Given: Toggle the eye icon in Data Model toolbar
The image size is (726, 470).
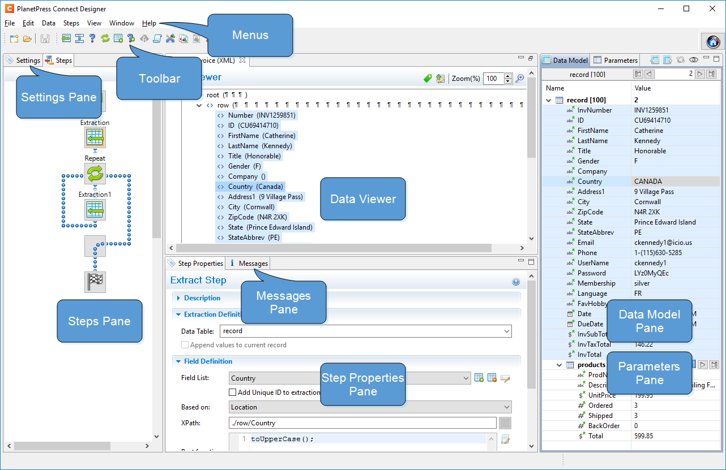Looking at the screenshot, I should (x=693, y=60).
